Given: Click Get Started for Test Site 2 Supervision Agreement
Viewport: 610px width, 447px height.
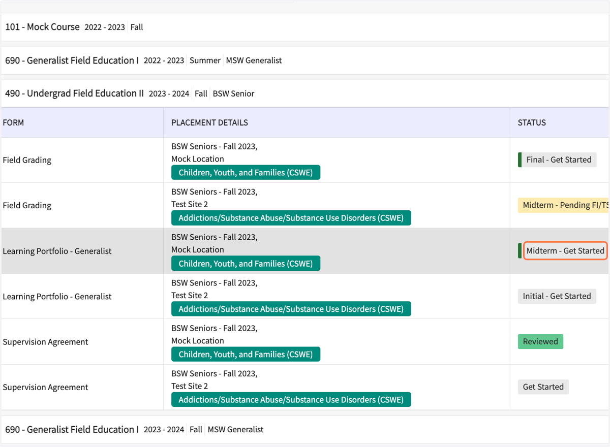Looking at the screenshot, I should (543, 387).
